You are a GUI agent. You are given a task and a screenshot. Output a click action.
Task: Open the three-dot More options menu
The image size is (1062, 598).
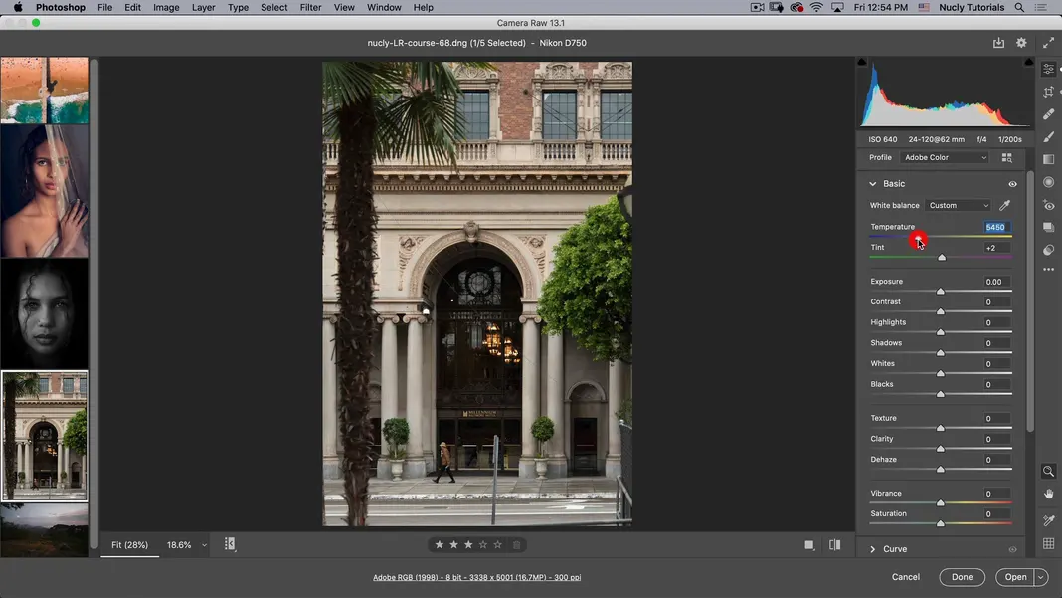1048,270
